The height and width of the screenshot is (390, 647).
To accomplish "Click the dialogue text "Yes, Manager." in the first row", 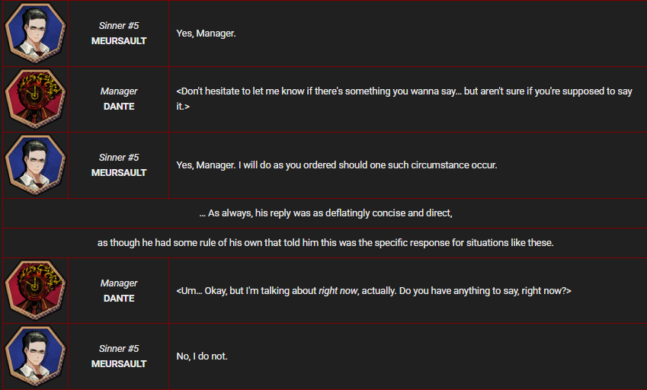I will click(206, 34).
